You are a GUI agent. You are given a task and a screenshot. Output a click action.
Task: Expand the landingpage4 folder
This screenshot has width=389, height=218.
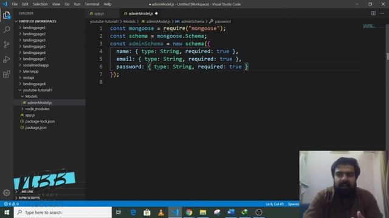coord(34,84)
